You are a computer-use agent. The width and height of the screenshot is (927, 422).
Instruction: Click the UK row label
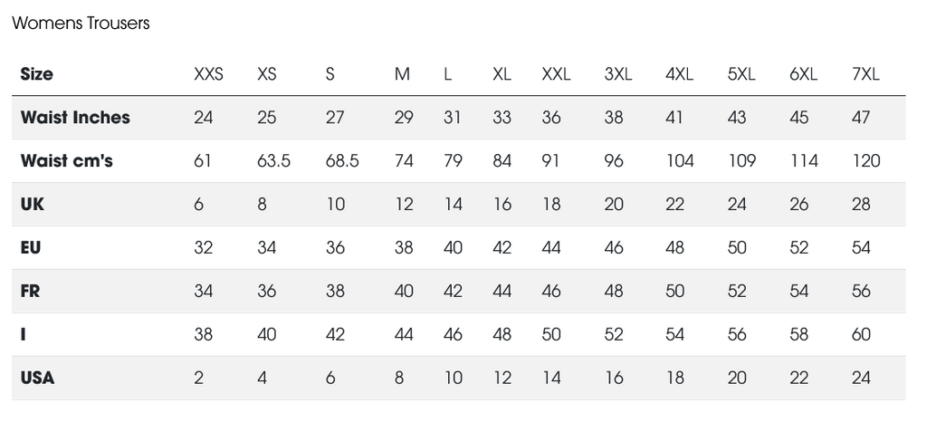33,205
